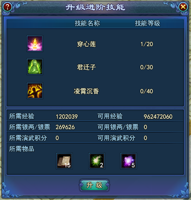Close the 升级进阶技能 window
The image size is (191, 200).
tap(183, 7)
